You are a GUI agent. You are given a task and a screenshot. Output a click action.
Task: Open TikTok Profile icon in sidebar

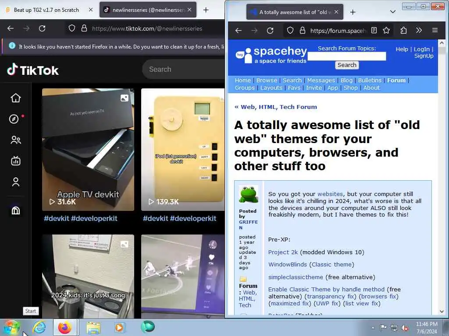(16, 182)
